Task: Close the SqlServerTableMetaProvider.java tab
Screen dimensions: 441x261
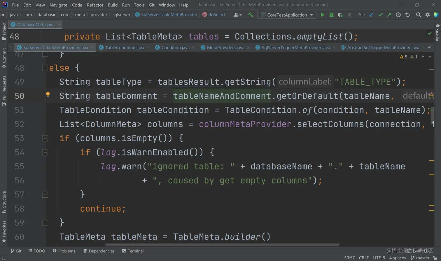Action: [92, 47]
